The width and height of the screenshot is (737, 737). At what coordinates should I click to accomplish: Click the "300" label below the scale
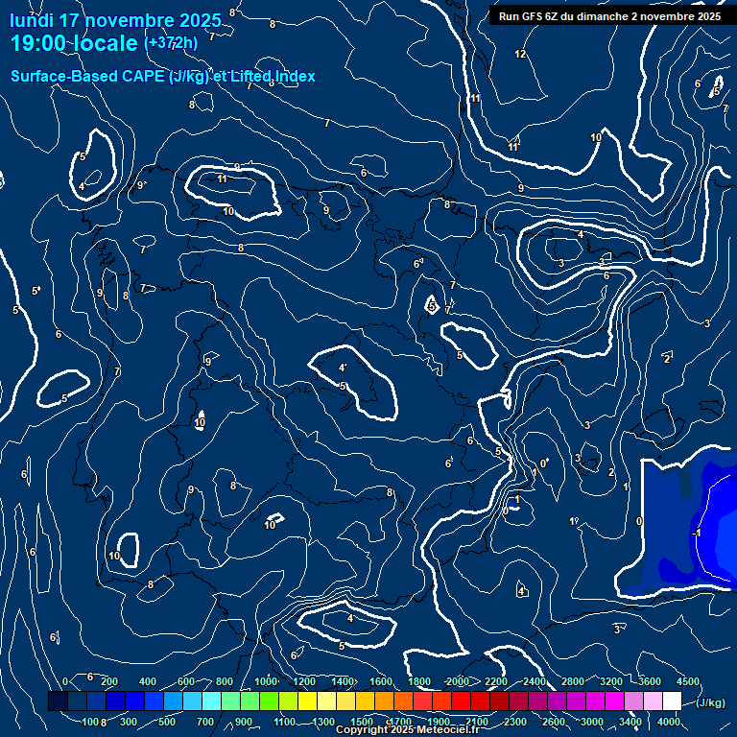pyautogui.click(x=129, y=722)
